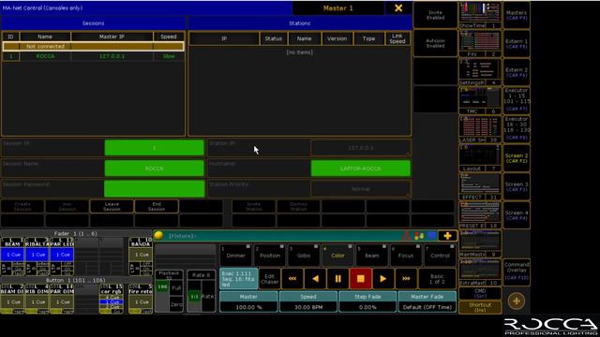Click the Speed 30.00 BPM encoder field
Image resolution: width=600 pixels, height=337 pixels.
pyautogui.click(x=308, y=302)
